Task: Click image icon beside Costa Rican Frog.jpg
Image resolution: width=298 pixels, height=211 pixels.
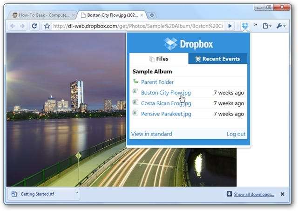Action: click(135, 102)
